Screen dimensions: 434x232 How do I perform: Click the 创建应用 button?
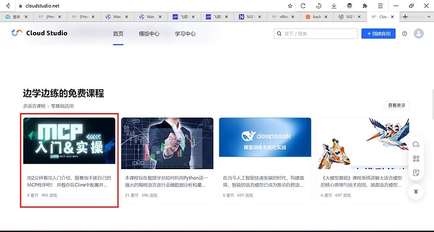[x=379, y=34]
